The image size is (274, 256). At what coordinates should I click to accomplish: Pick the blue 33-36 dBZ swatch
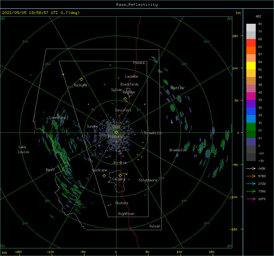pyautogui.click(x=251, y=111)
